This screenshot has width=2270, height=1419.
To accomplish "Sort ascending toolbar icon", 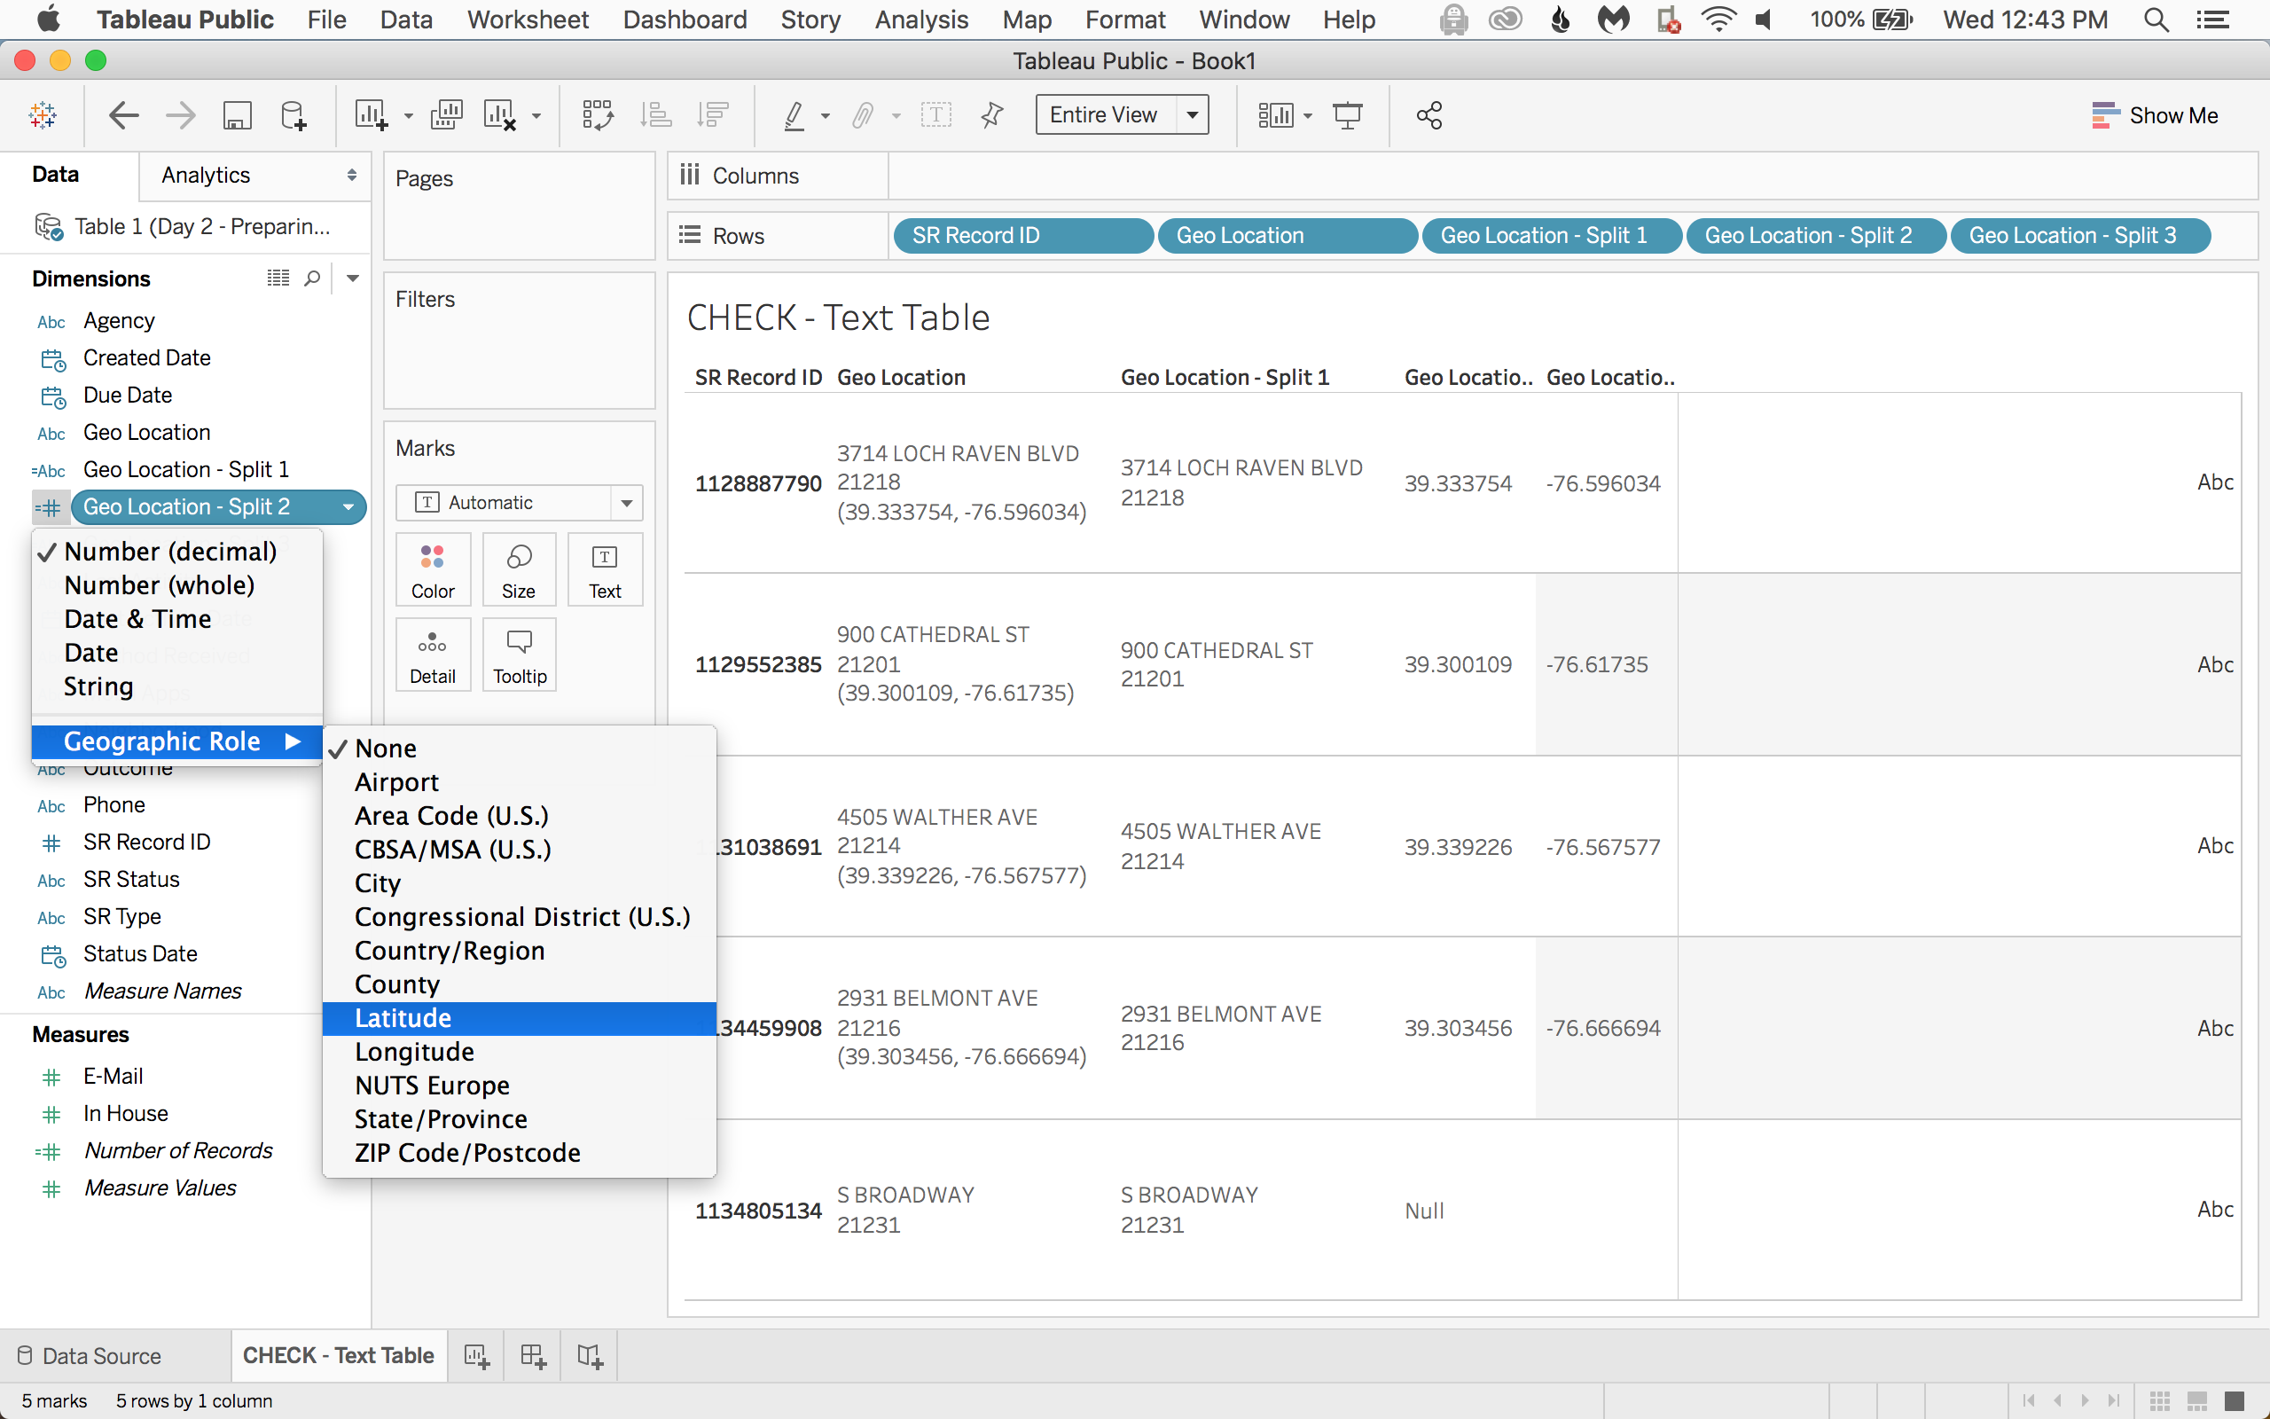I will pos(655,115).
